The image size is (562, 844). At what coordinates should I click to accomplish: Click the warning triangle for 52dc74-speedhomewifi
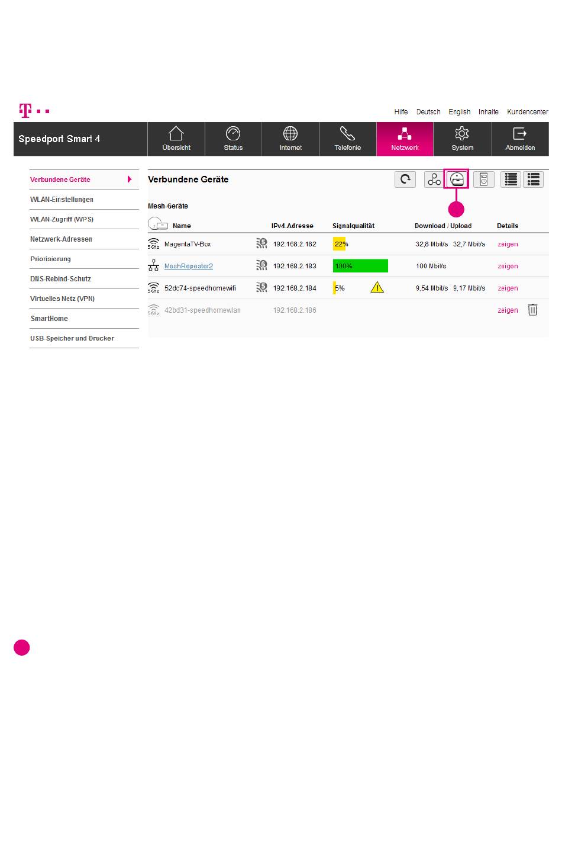[377, 288]
